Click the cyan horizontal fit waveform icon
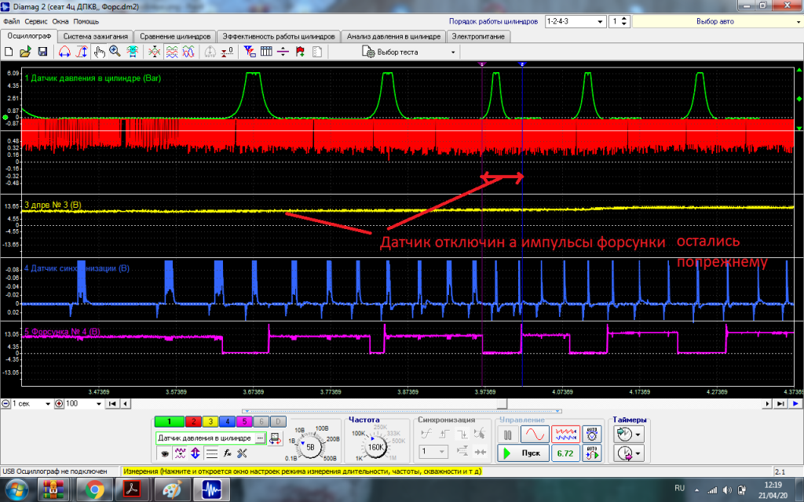Viewport: 804px width, 502px height. [x=132, y=52]
